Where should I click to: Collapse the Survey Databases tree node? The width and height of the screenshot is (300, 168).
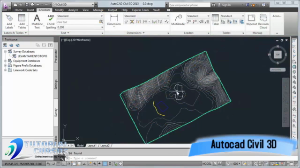pyautogui.click(x=5, y=52)
